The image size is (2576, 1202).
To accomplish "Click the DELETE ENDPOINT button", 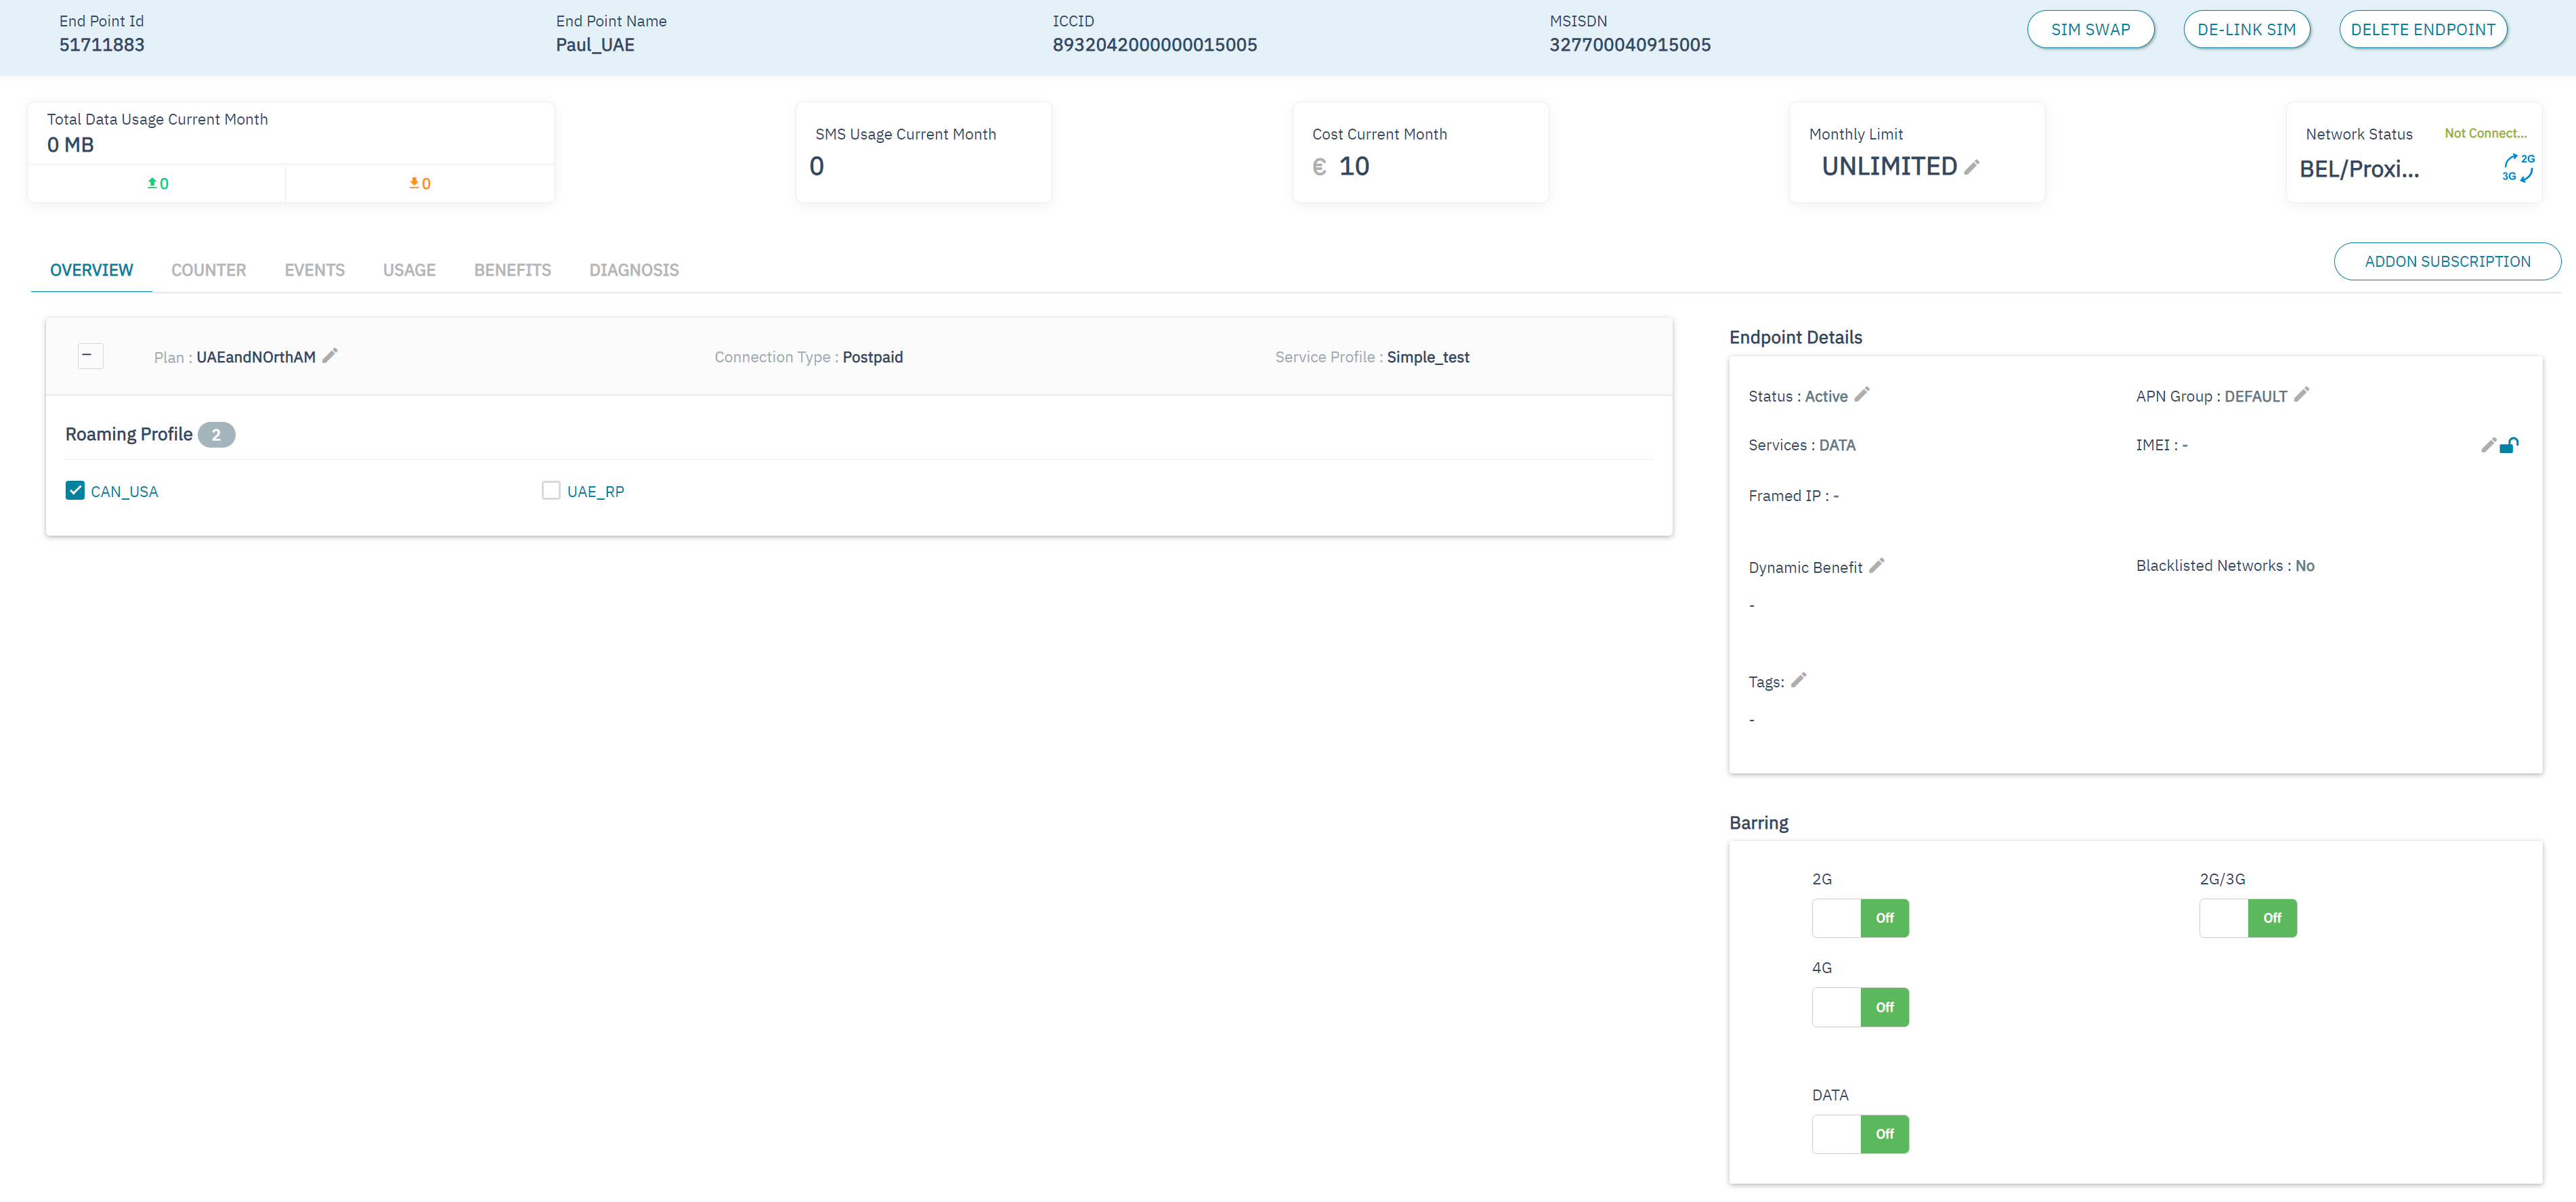I will pyautogui.click(x=2421, y=30).
